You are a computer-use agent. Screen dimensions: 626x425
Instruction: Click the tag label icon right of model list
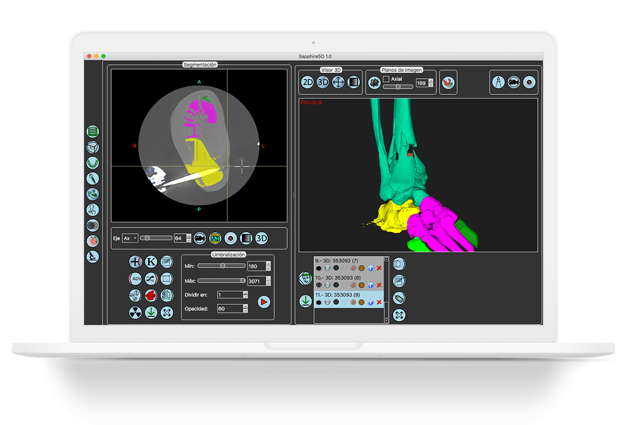point(399,298)
